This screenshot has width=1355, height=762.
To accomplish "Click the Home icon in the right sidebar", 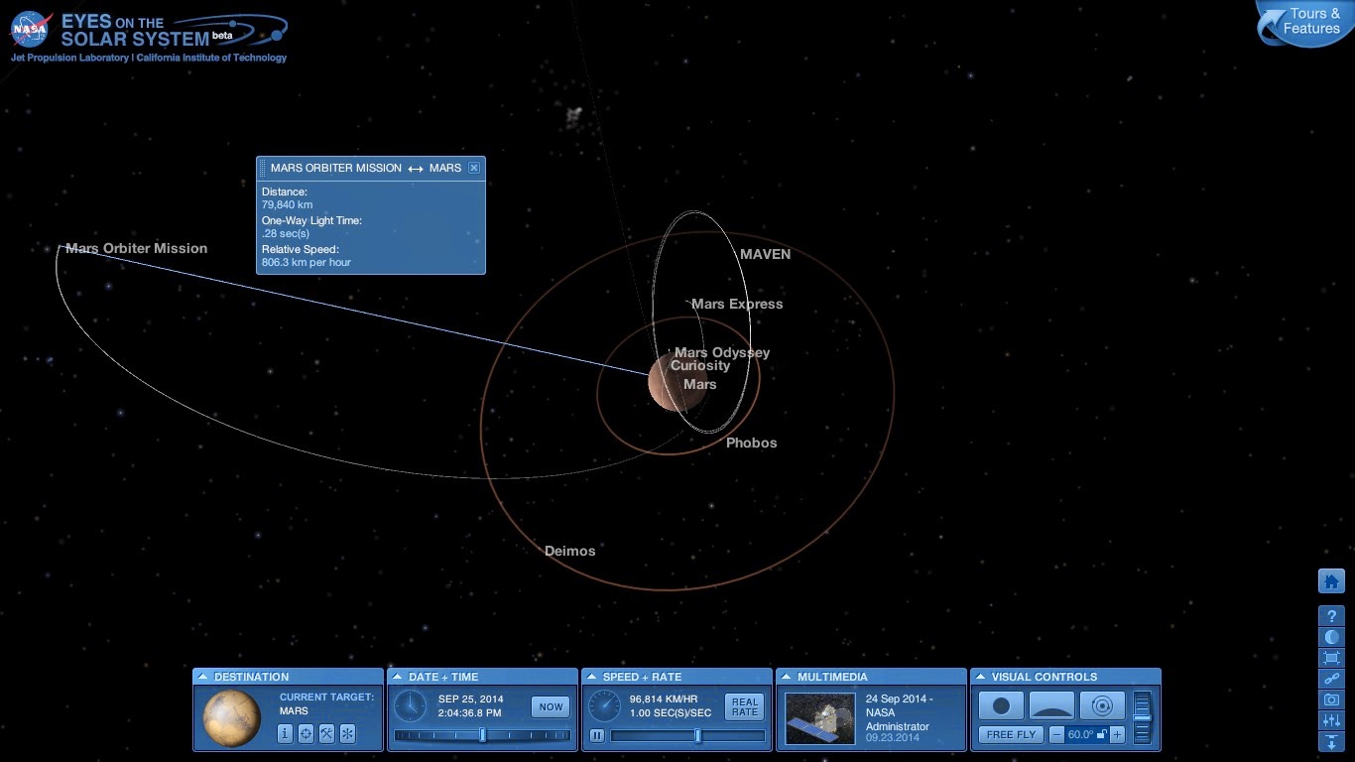I will click(1330, 581).
